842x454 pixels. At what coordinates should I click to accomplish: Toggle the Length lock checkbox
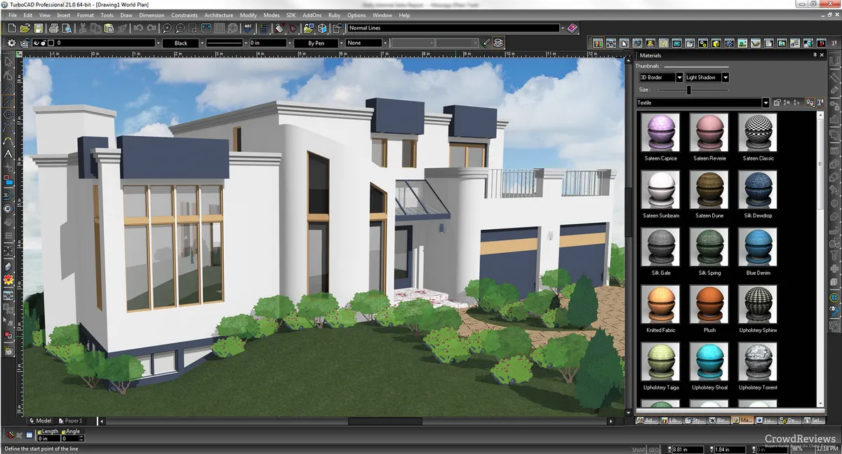39,432
